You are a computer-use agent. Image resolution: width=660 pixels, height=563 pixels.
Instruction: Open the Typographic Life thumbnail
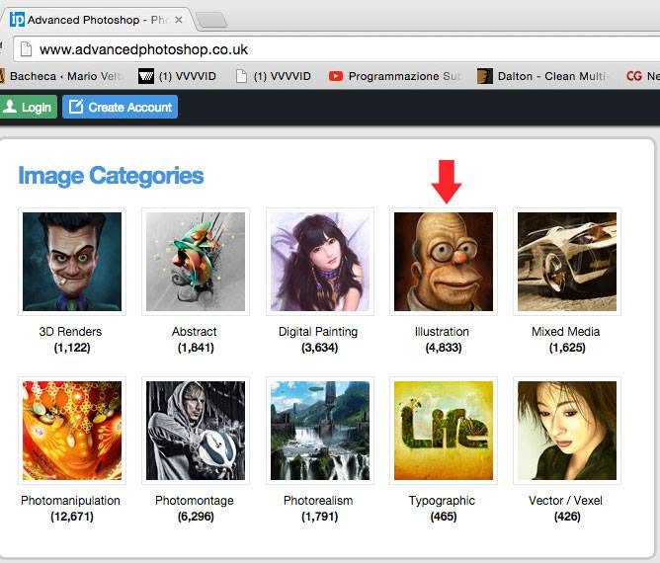444,431
